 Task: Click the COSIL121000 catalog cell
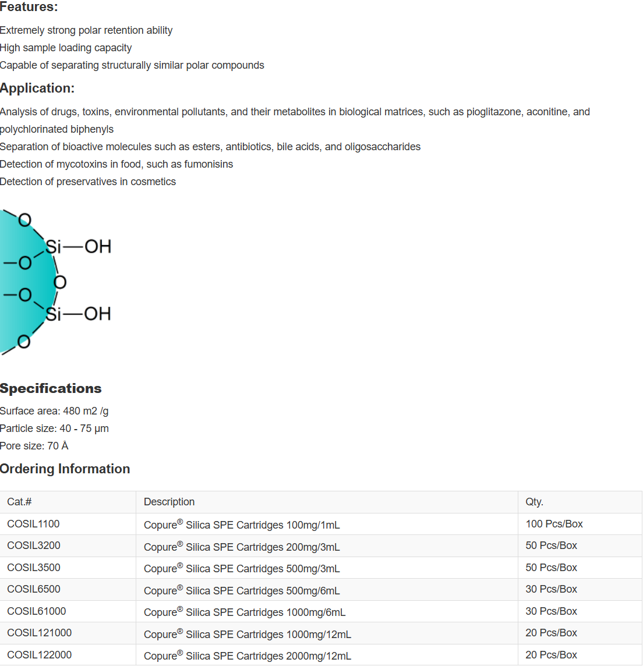(x=40, y=633)
